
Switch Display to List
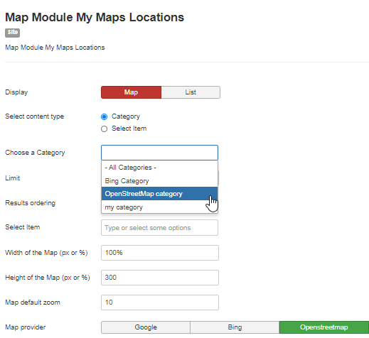coord(191,92)
